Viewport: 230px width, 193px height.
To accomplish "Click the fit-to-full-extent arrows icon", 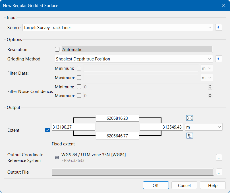I will (x=190, y=118).
